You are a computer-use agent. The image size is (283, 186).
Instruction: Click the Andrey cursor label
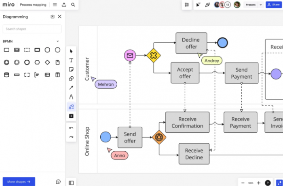212,61
